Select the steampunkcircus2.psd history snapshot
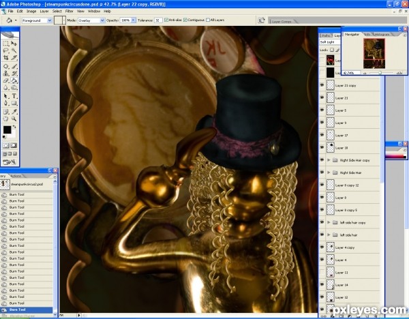Image resolution: width=409 pixels, height=319 pixels. (x=26, y=184)
